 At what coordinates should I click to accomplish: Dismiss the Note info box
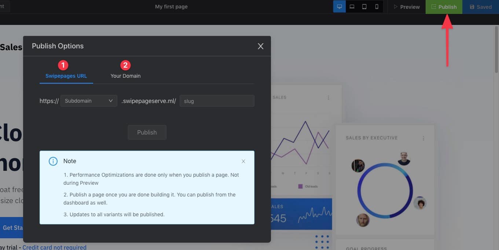[243, 161]
